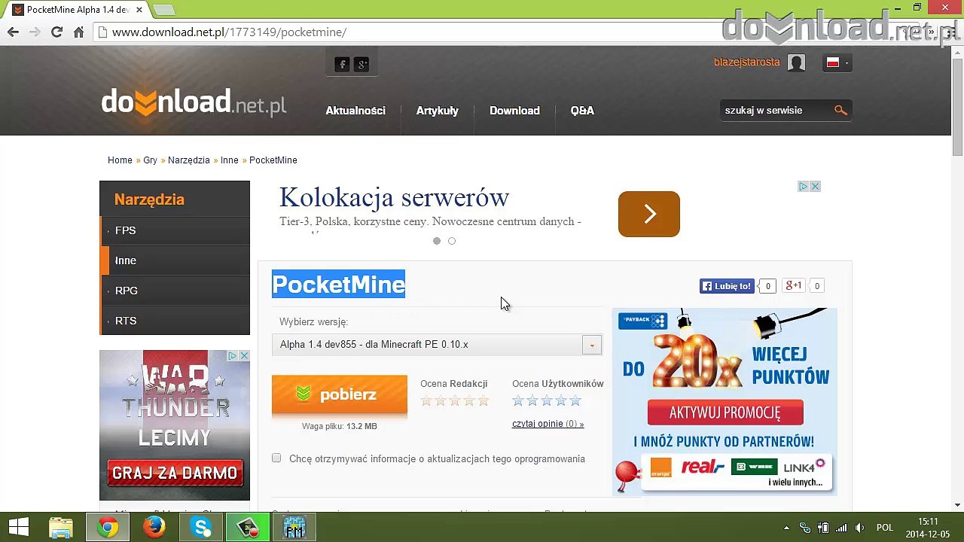Image resolution: width=964 pixels, height=542 pixels.
Task: Select the RPG sidebar category
Action: pyautogui.click(x=175, y=291)
